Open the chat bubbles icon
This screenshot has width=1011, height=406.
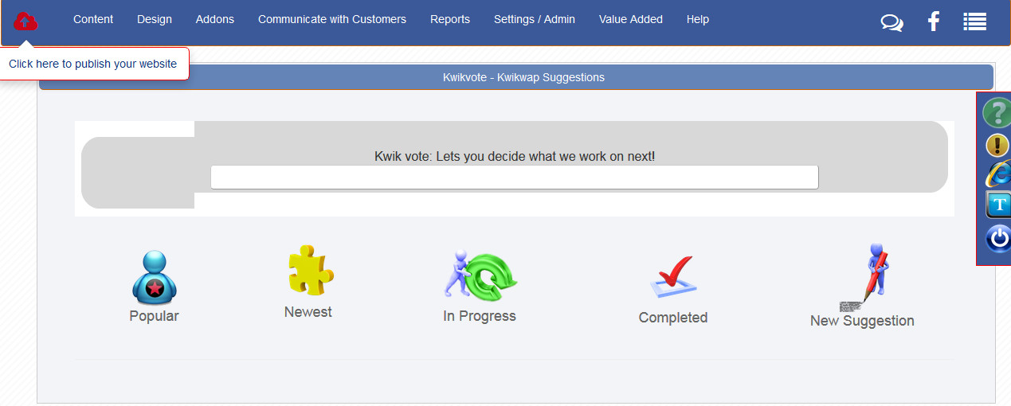[x=892, y=22]
